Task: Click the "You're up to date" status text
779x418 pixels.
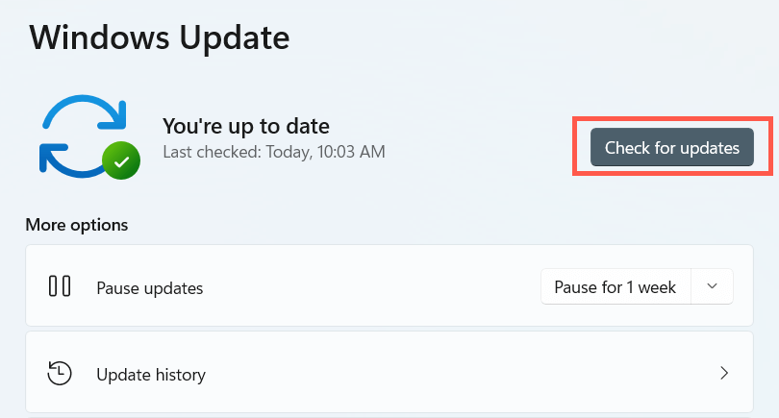Action: point(246,125)
